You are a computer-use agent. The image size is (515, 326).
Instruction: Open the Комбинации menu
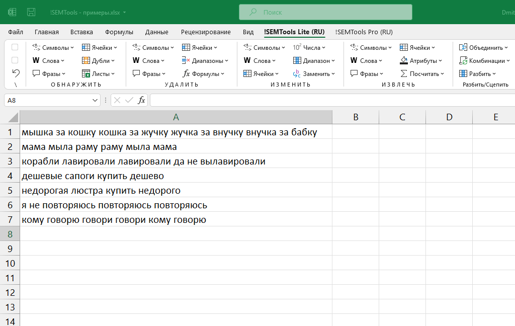pyautogui.click(x=484, y=61)
